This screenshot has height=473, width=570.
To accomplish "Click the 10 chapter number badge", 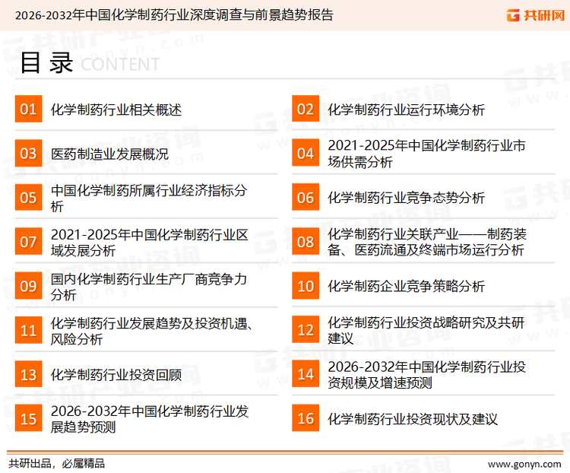I will click(306, 286).
